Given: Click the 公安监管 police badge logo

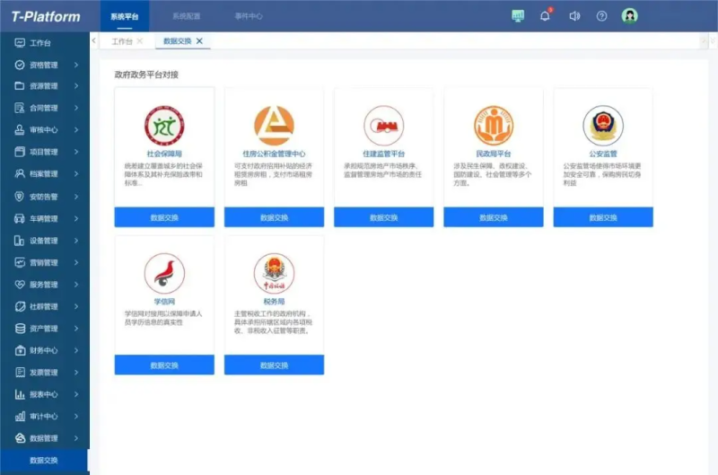Looking at the screenshot, I should (603, 126).
